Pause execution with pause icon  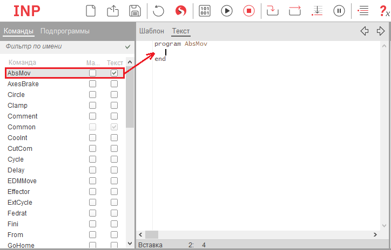point(339,10)
